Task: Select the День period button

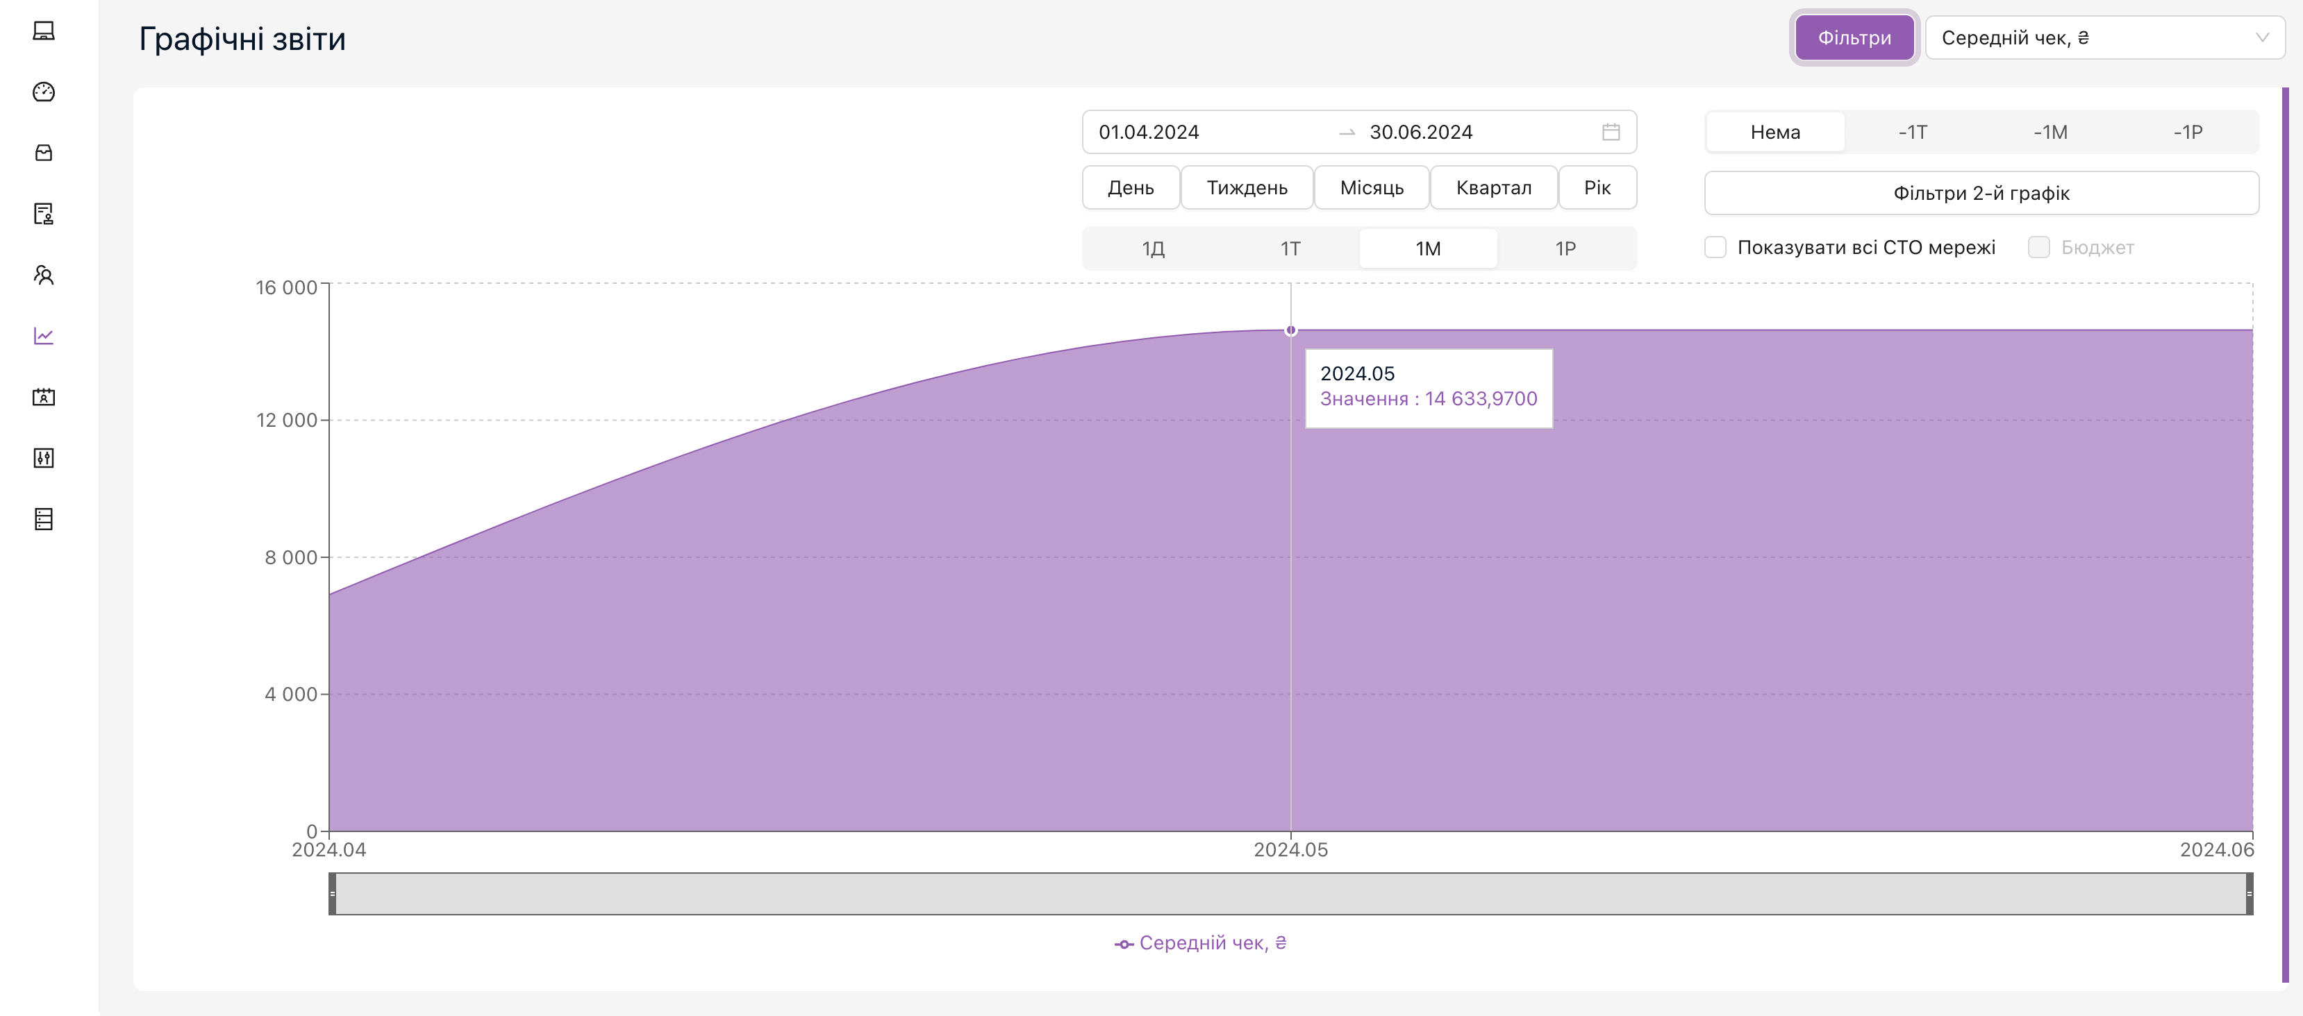Action: (1130, 187)
